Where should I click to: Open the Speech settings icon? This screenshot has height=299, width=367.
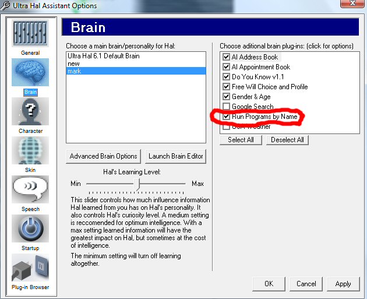[x=30, y=189]
